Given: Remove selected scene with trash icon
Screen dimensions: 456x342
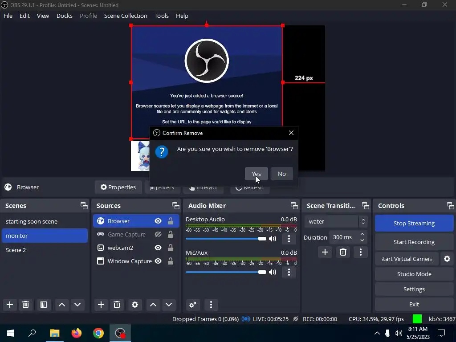Looking at the screenshot, I should point(25,305).
